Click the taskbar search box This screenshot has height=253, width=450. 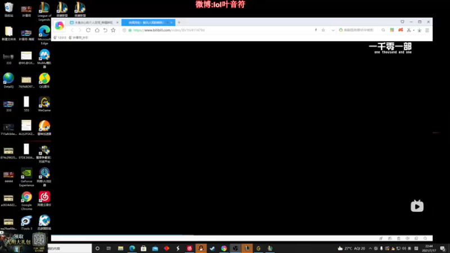(69, 249)
